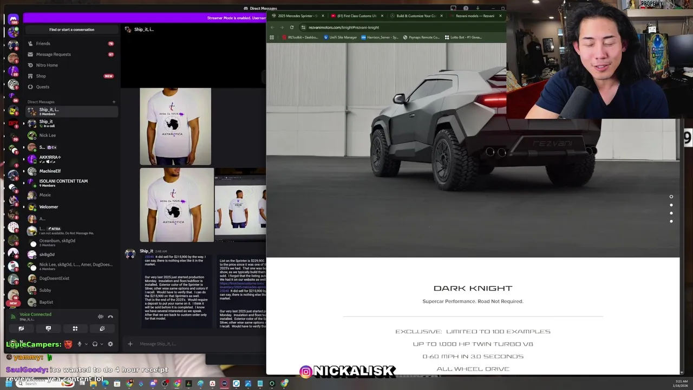Select second page section dot on Rezvani page
The width and height of the screenshot is (693, 390).
point(671,205)
